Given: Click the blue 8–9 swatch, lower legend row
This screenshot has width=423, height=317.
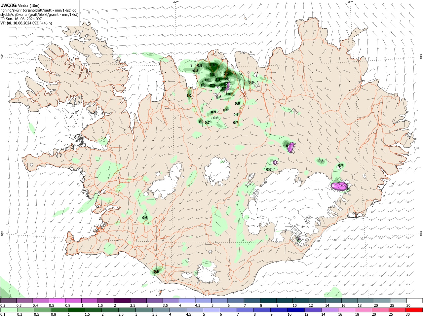Looking at the screenshot, I should pyautogui.click(x=262, y=310).
